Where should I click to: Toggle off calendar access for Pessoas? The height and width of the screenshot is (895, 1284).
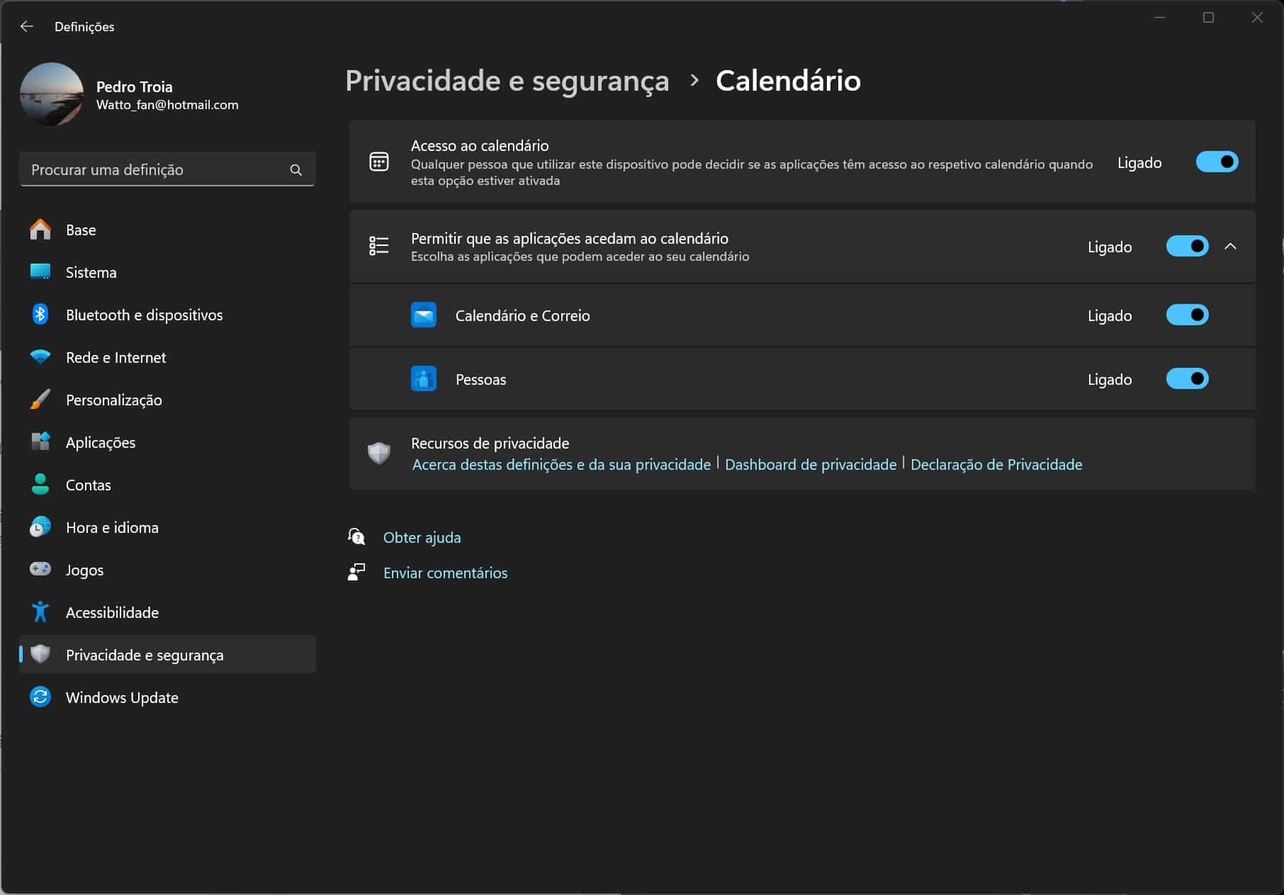(x=1187, y=379)
